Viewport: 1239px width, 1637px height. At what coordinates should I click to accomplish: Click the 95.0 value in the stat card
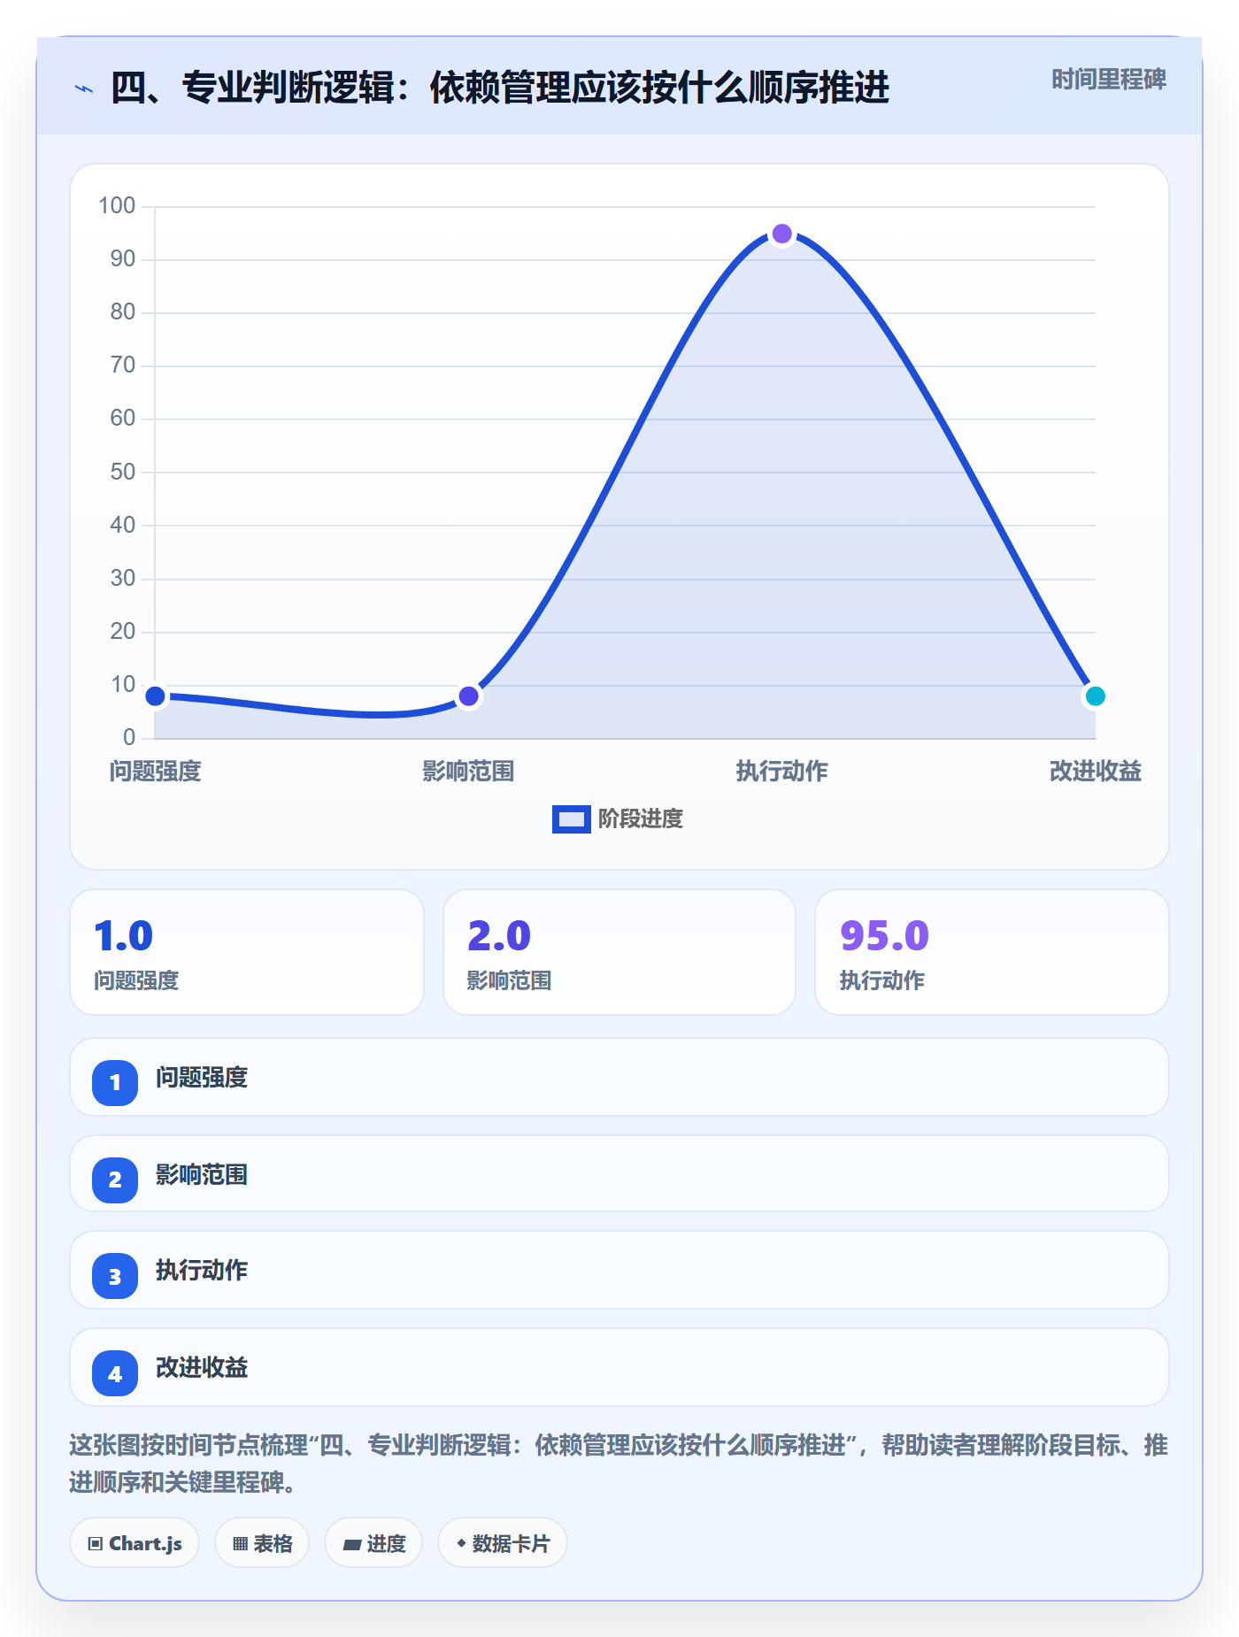pyautogui.click(x=884, y=935)
